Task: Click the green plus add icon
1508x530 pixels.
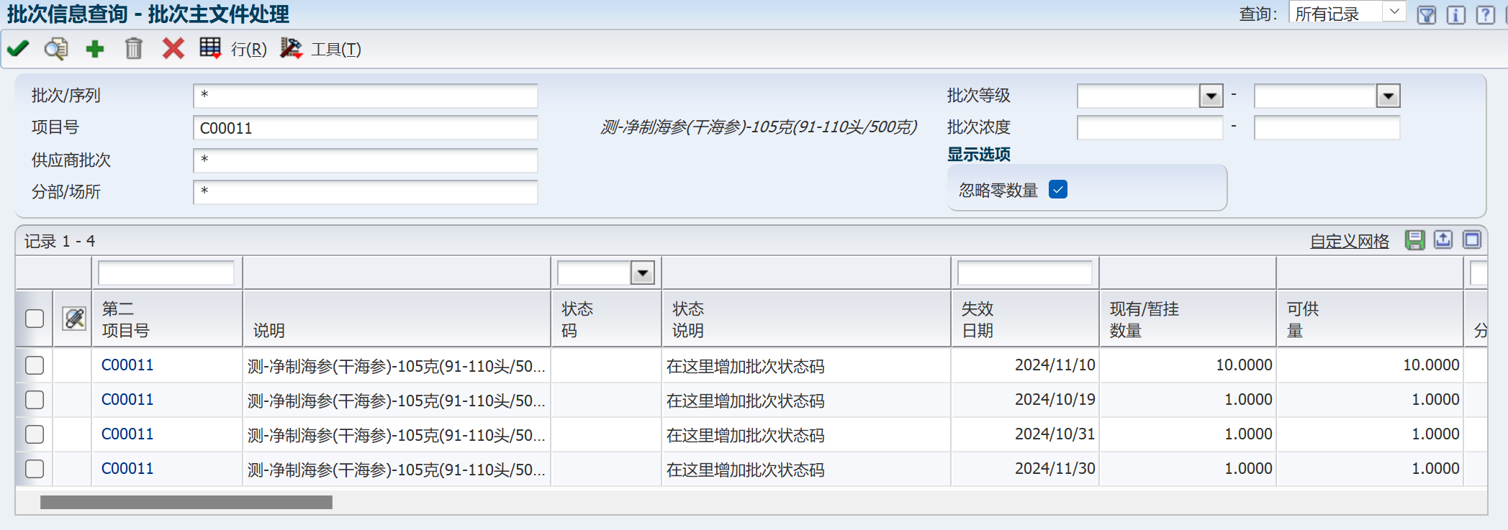Action: (94, 49)
